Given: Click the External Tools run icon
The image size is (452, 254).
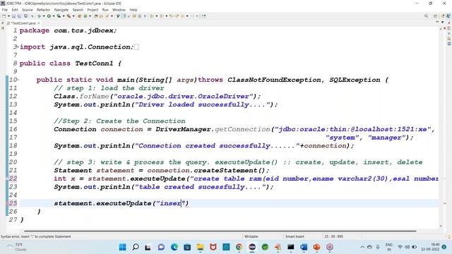Looking at the screenshot, I should coord(69,16).
